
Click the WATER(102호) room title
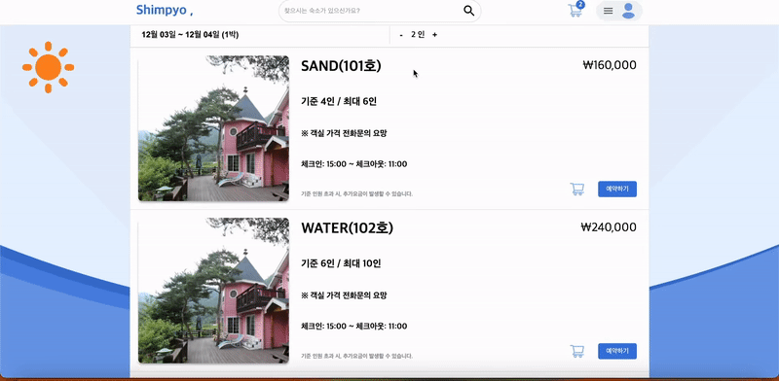(x=347, y=227)
